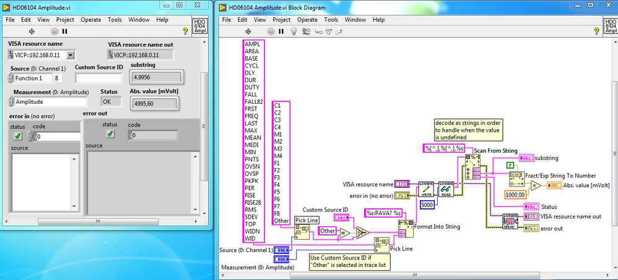Expand the VISA resource name dropdown
This screenshot has height=280, width=618.
coord(71,55)
